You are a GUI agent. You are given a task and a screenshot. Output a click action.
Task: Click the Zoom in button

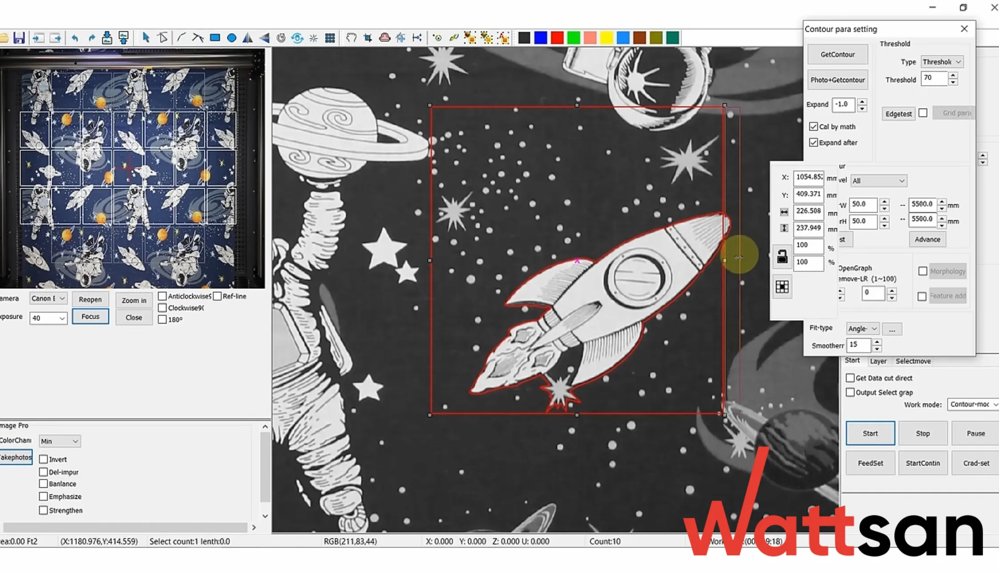[134, 300]
